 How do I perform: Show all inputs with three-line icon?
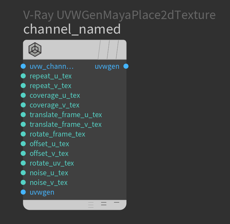pyautogui.click(x=91, y=205)
